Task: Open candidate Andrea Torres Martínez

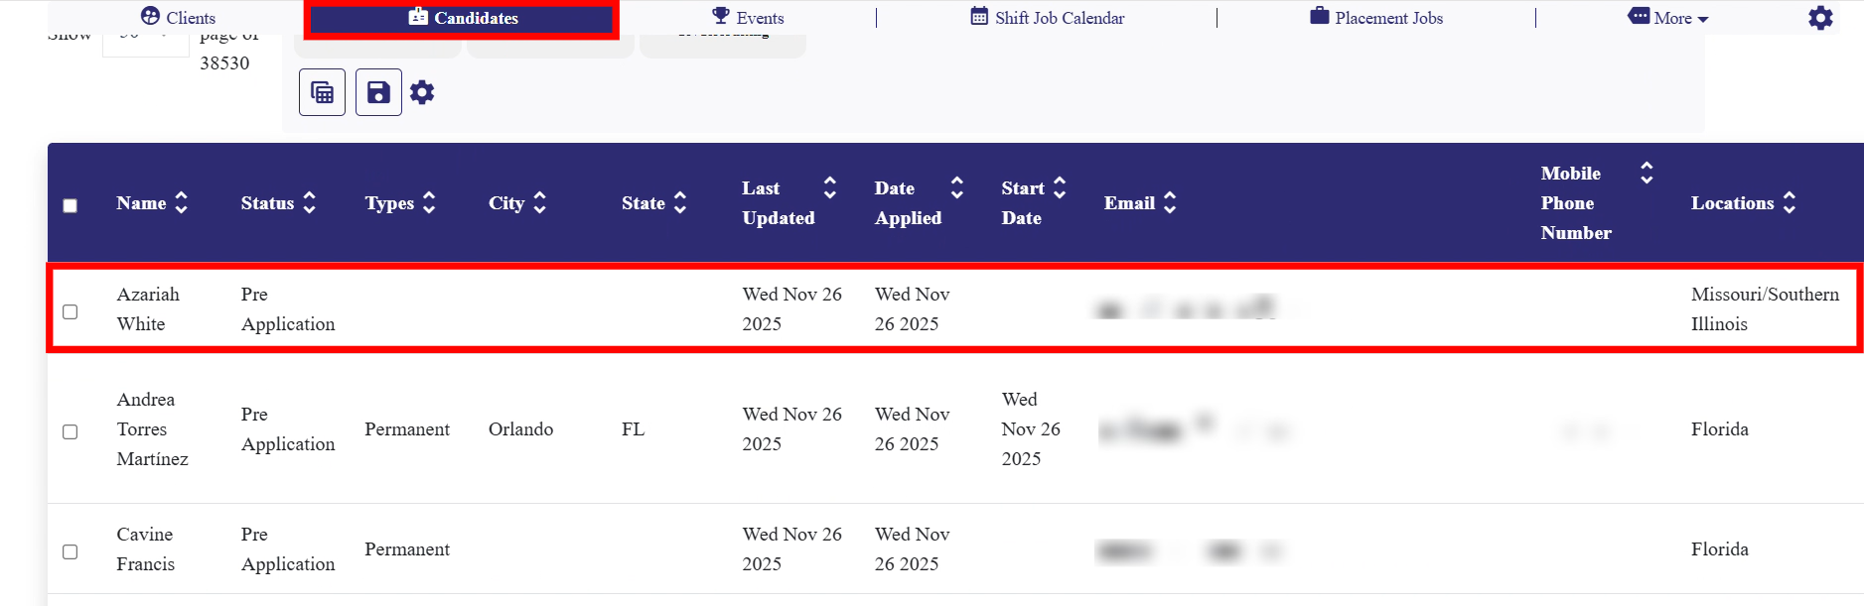Action: 152,429
